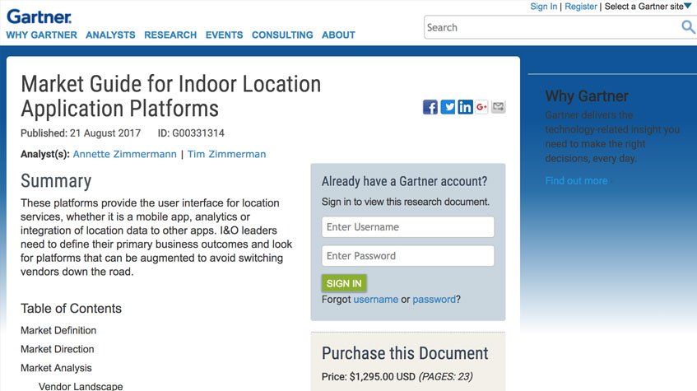The height and width of the screenshot is (391, 697).
Task: Share on Facebook icon
Action: pyautogui.click(x=430, y=107)
